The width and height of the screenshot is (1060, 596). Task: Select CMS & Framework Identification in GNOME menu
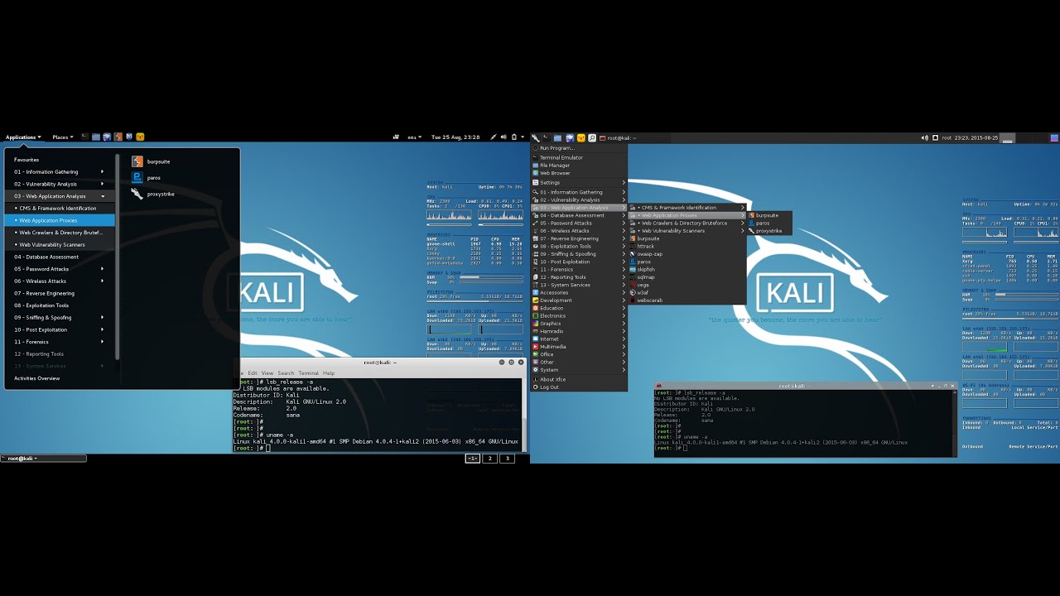(60, 209)
